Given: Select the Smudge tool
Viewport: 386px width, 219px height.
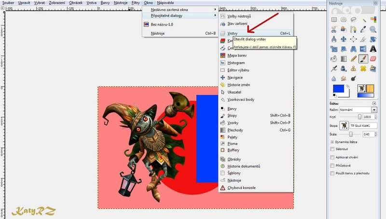Looking at the screenshot, I should click(x=344, y=79).
